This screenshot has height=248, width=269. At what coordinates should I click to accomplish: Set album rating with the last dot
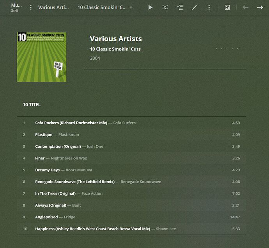coord(237,49)
